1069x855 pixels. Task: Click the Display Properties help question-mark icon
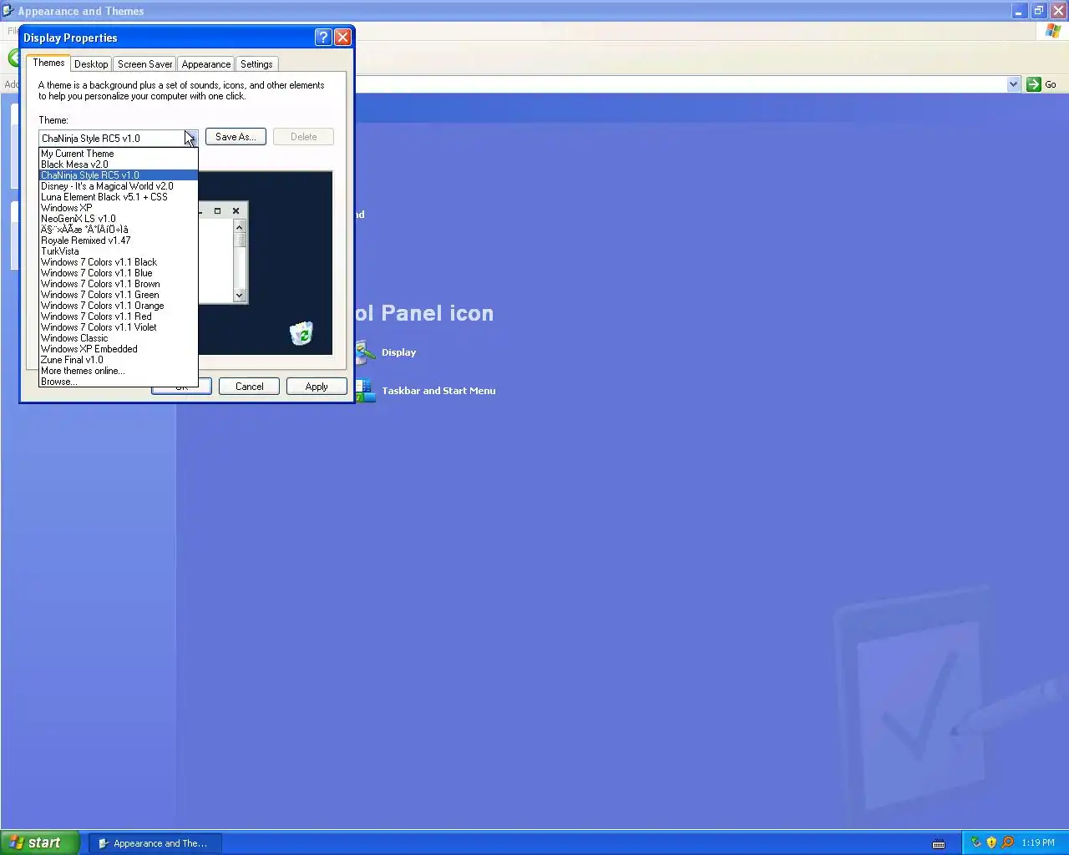click(x=323, y=38)
